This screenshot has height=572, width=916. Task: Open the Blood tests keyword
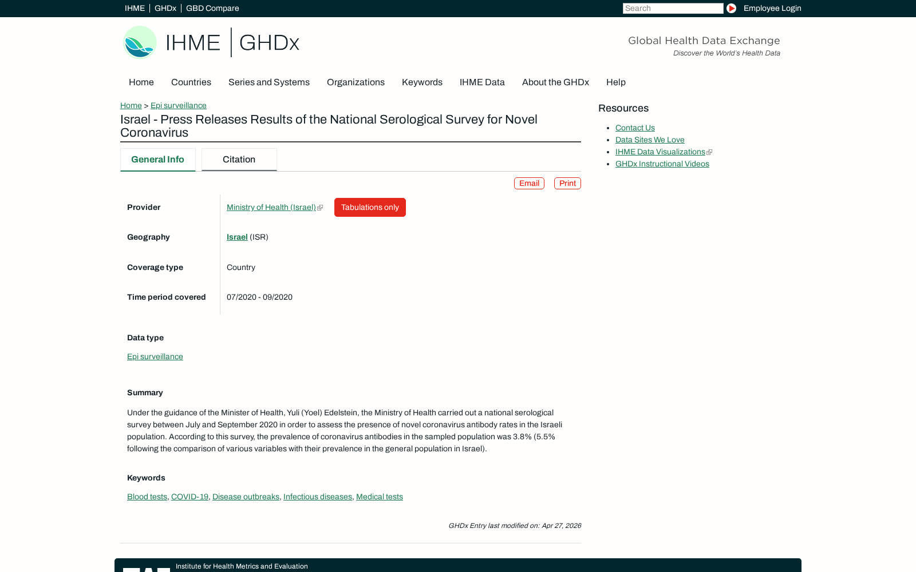pyautogui.click(x=147, y=496)
